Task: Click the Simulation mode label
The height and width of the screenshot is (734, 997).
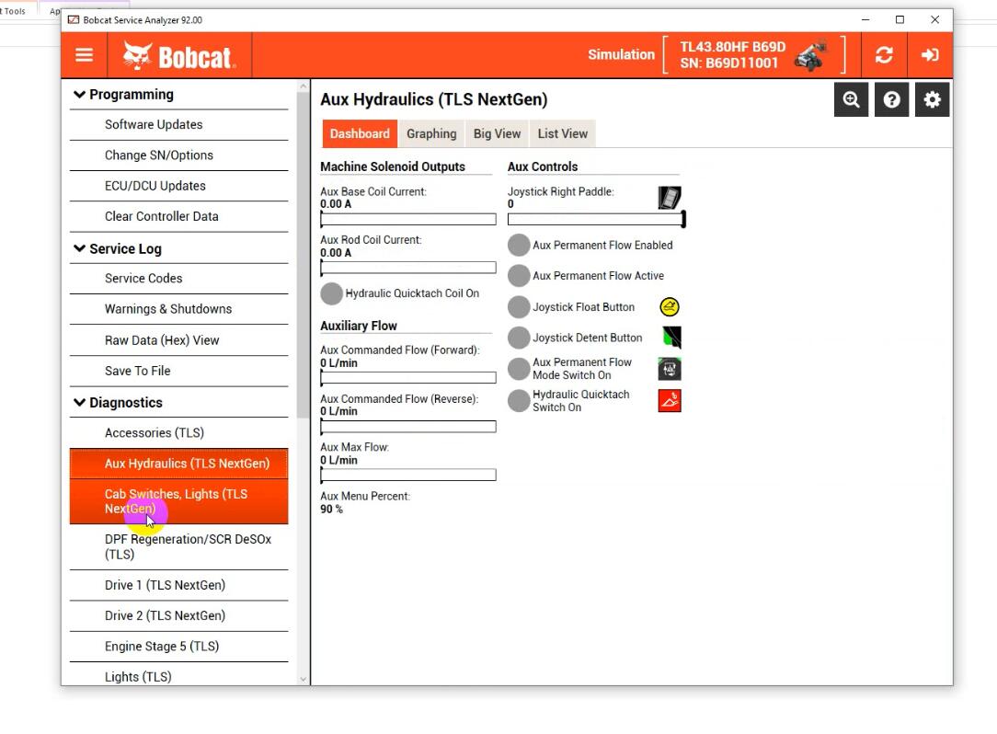Action: [621, 54]
